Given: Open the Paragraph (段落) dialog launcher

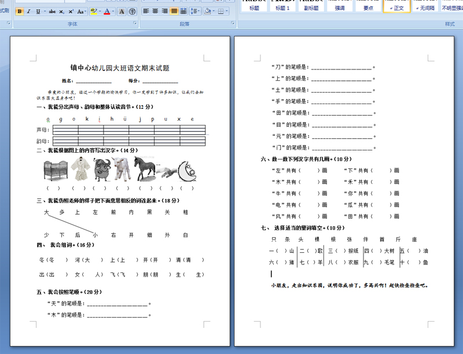Looking at the screenshot, I should pos(233,23).
